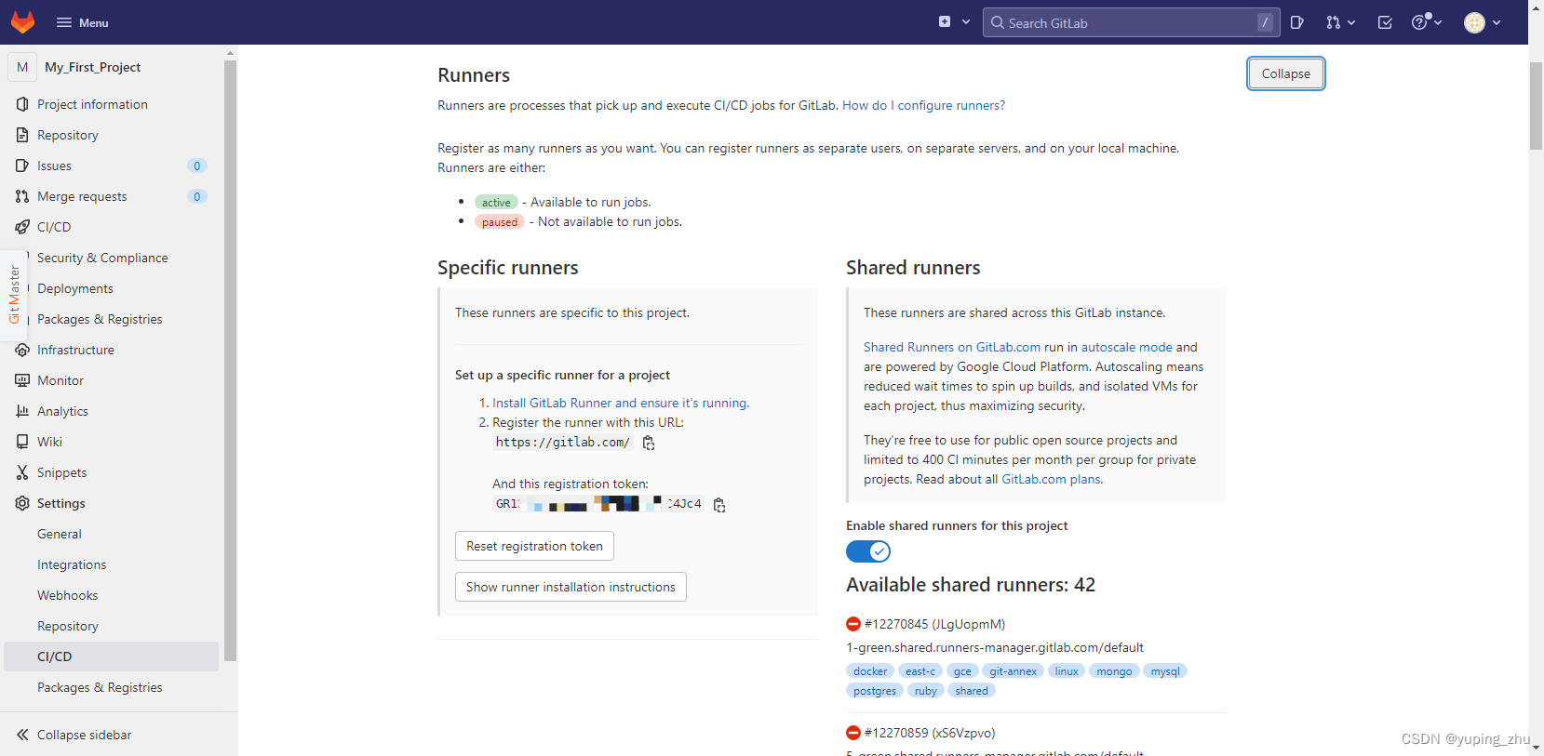
Task: Click Reset registration token button
Action: (534, 546)
